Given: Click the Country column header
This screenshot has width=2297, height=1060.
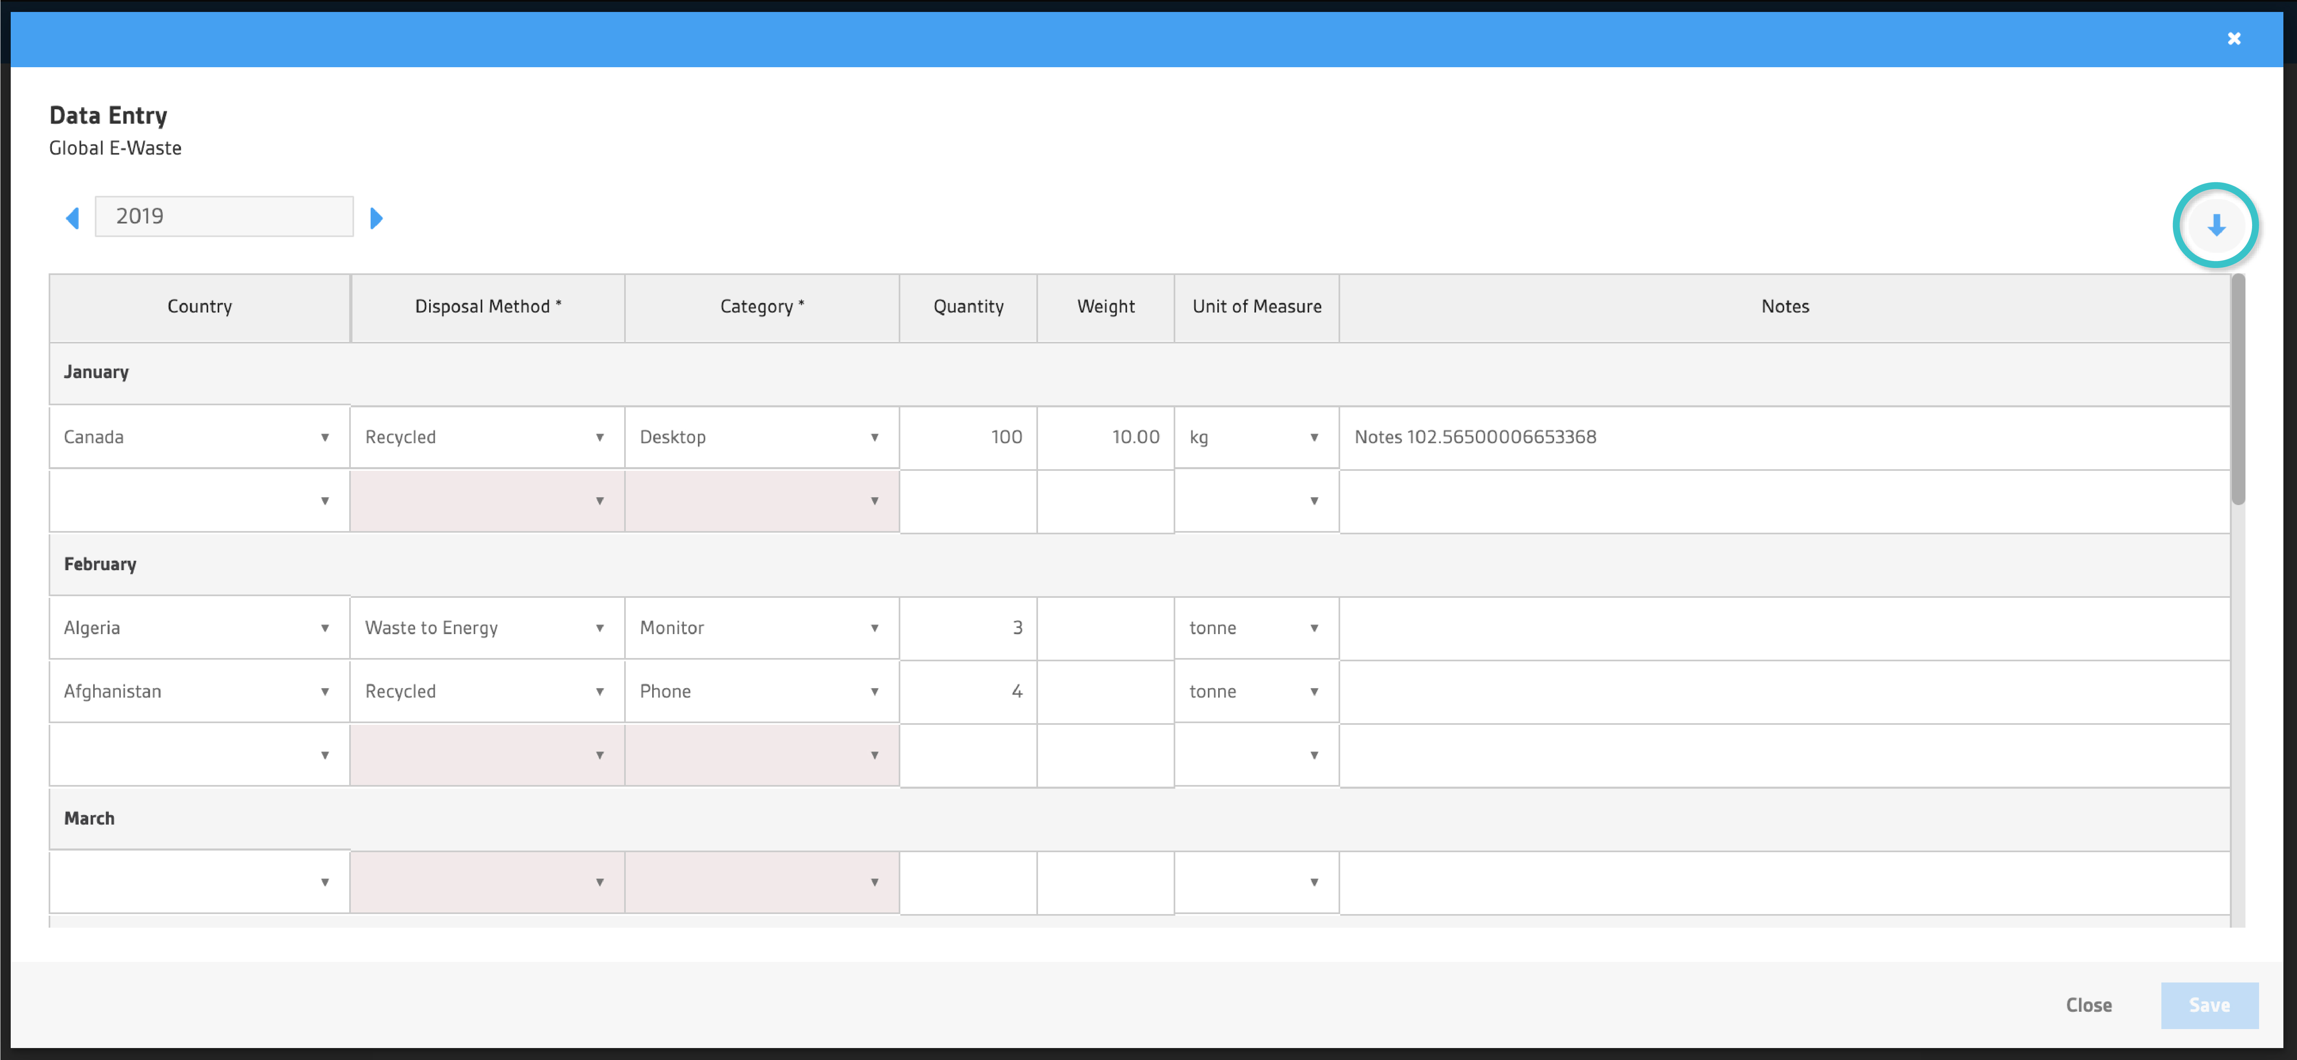Looking at the screenshot, I should pos(200,307).
